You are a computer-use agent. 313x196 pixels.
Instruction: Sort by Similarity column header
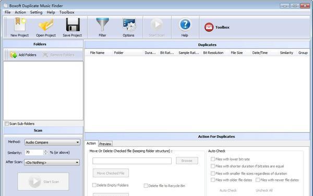pyautogui.click(x=286, y=53)
